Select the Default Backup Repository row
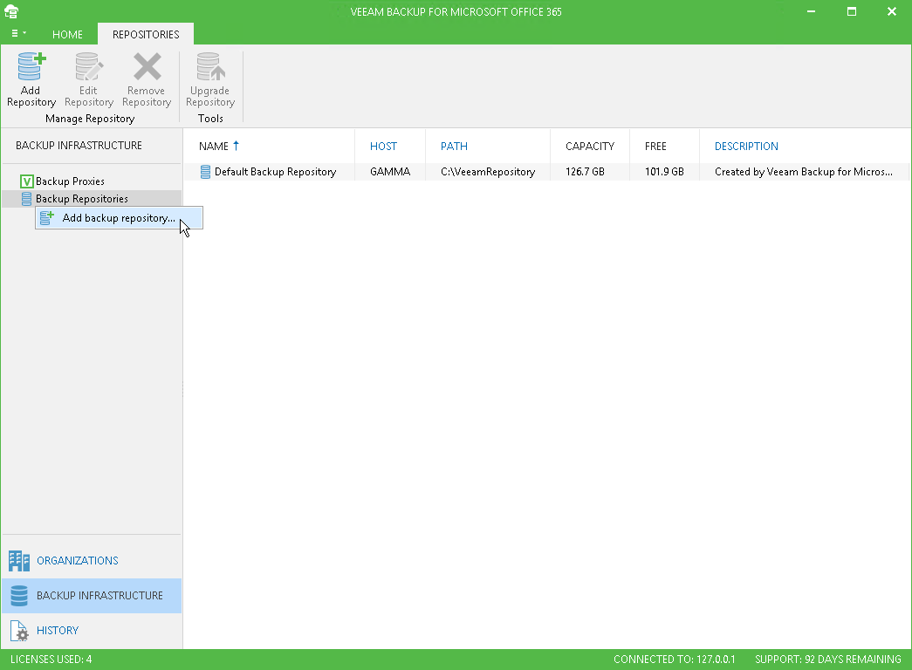912x670 pixels. (x=546, y=172)
